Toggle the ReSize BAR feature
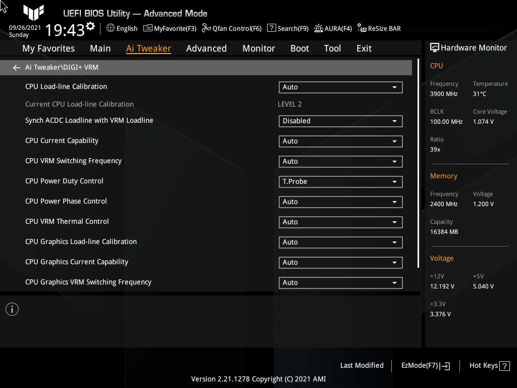Image resolution: width=517 pixels, height=388 pixels. (x=379, y=28)
